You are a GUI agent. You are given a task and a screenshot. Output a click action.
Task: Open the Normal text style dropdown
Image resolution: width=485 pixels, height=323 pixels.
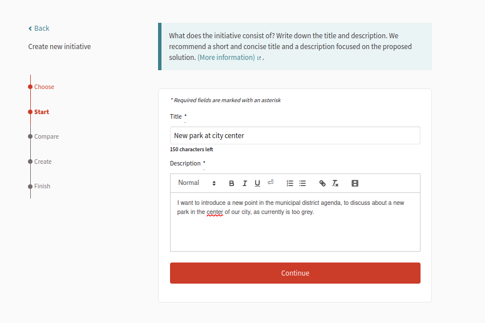point(197,183)
